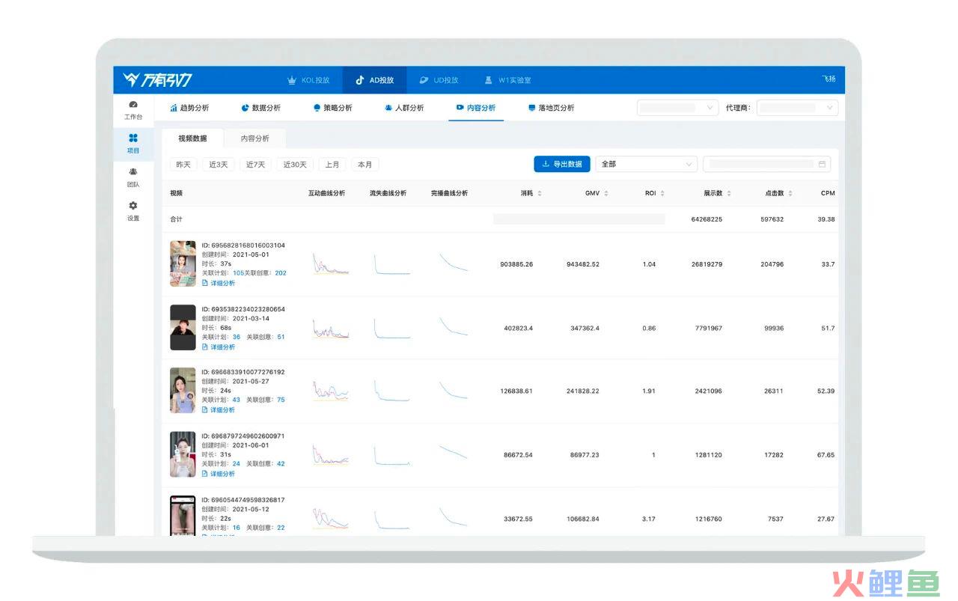The width and height of the screenshot is (958, 601).
Task: Filter by 近3天
Action: coord(219,165)
